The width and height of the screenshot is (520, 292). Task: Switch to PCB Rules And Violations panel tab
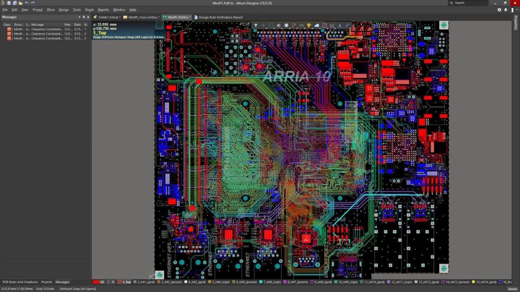click(20, 282)
